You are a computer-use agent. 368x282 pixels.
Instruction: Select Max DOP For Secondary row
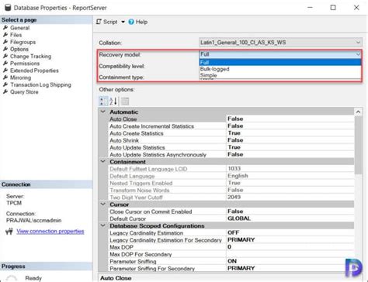click(231, 254)
